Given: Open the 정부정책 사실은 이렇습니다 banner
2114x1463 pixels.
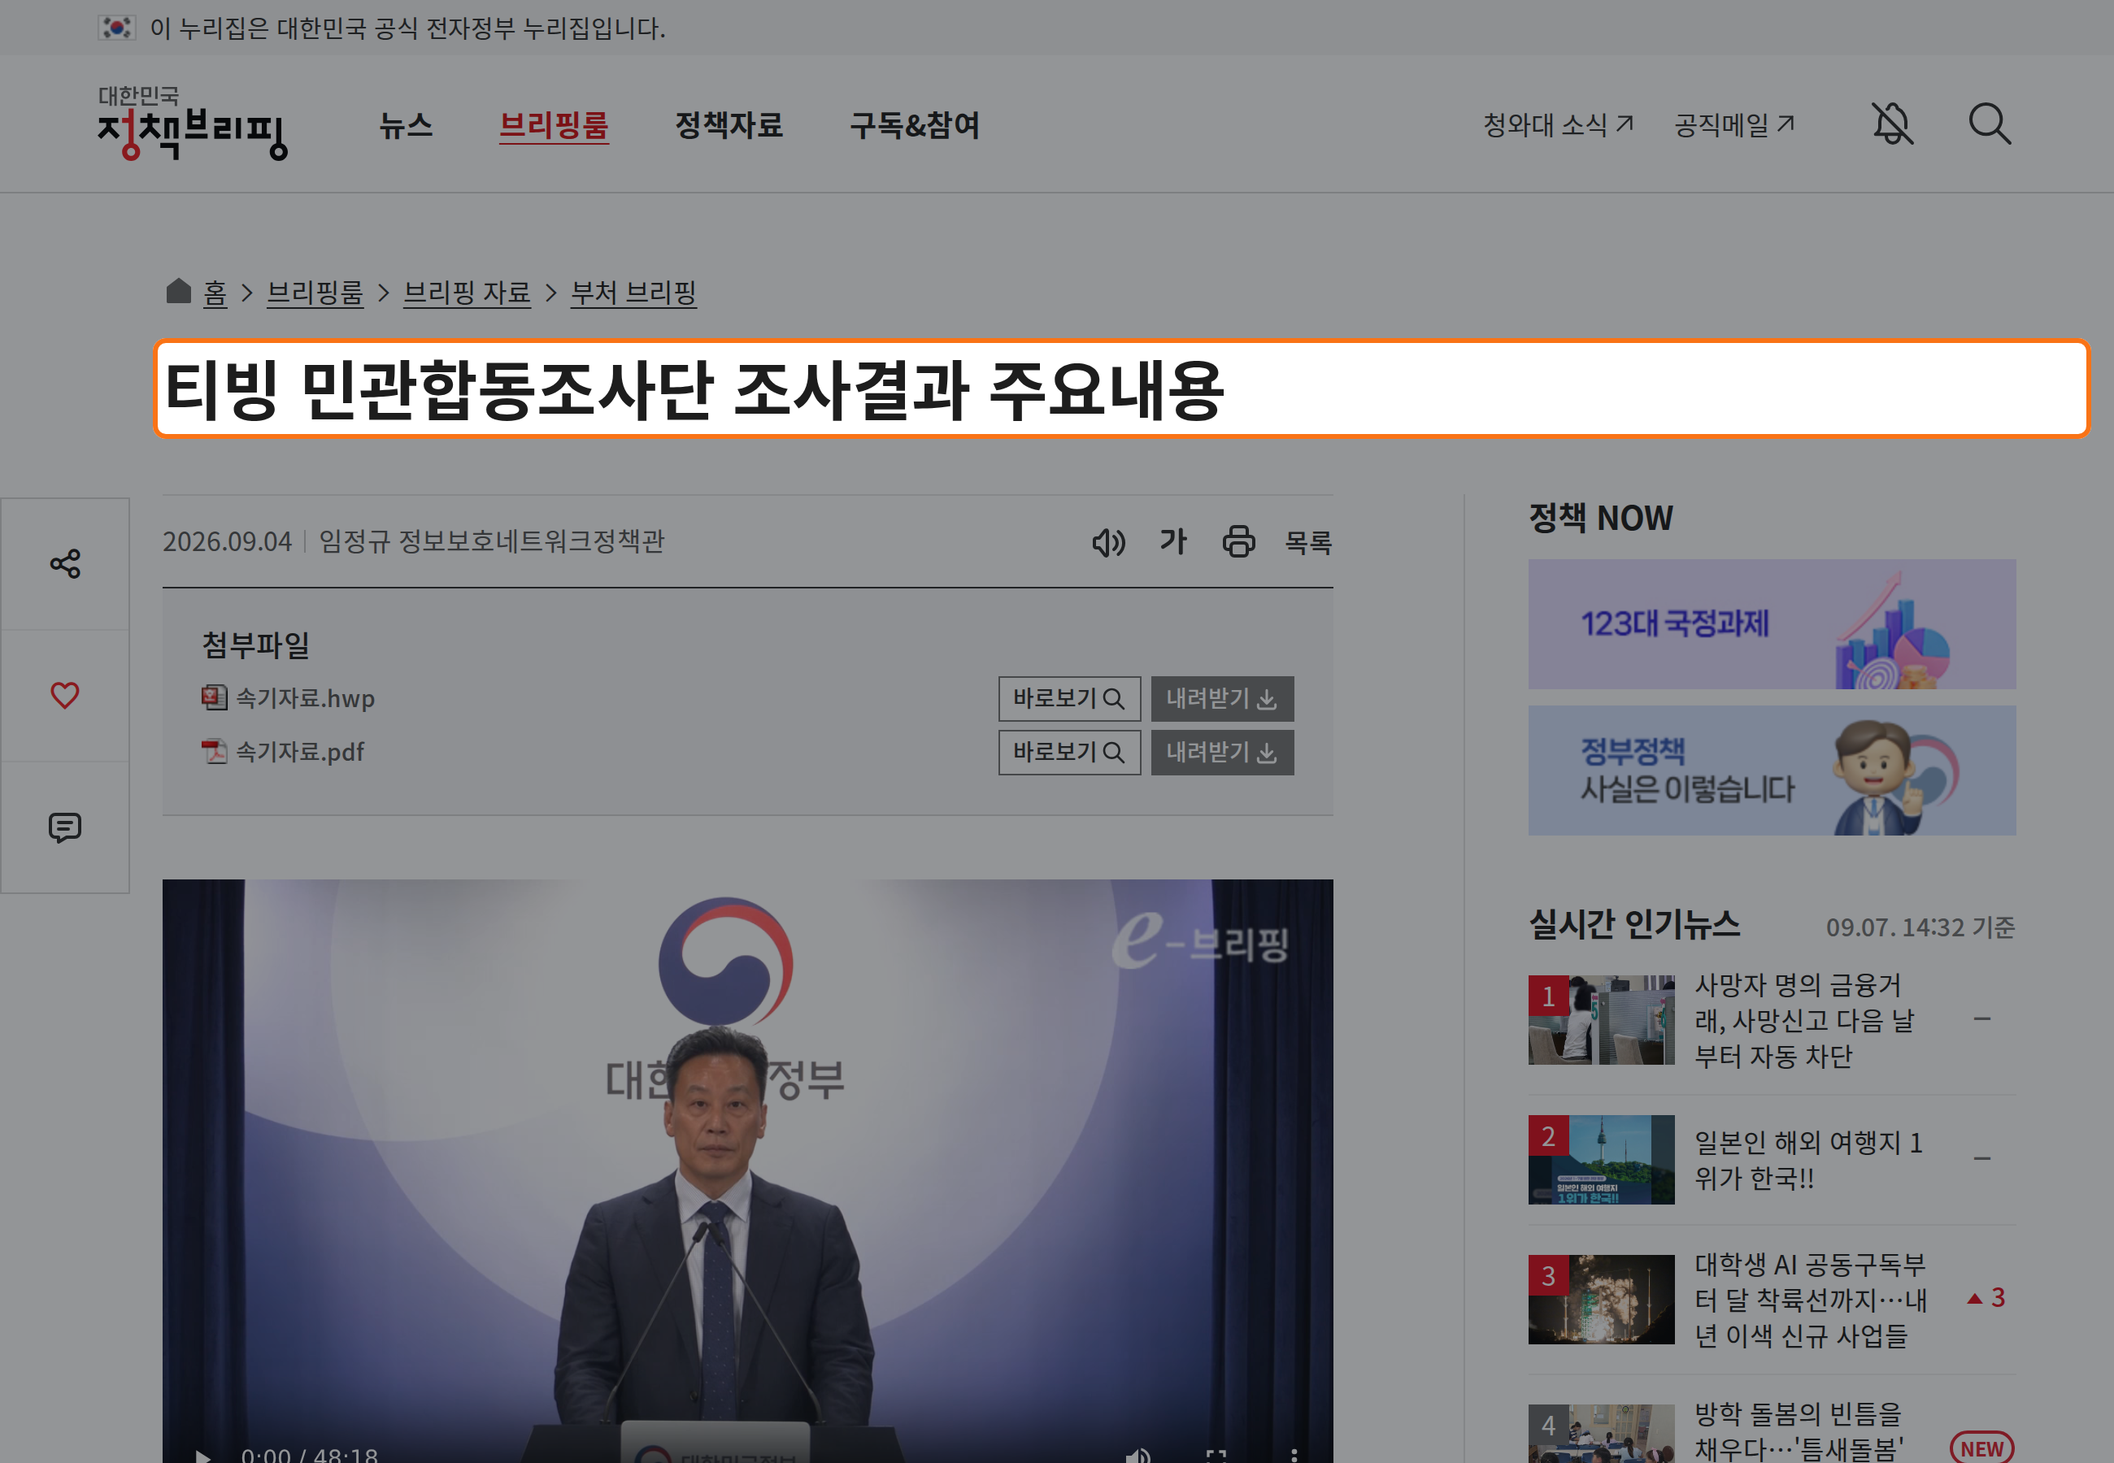Looking at the screenshot, I should 1771,770.
